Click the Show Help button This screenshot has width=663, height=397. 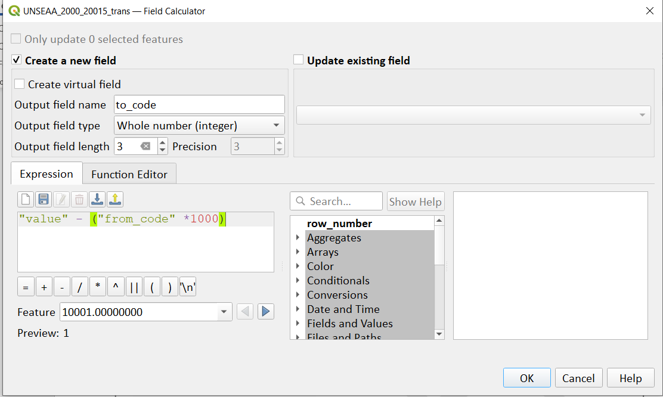pyautogui.click(x=415, y=201)
